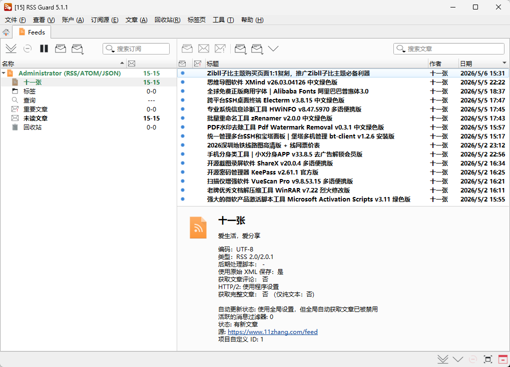Open the VueScan Pro v9.8.53.15 article

click(280, 181)
